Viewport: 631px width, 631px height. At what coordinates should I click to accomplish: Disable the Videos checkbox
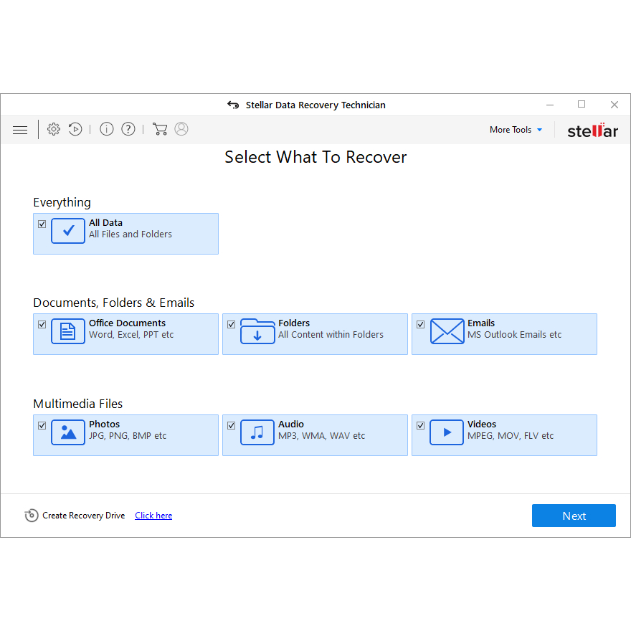tap(420, 425)
